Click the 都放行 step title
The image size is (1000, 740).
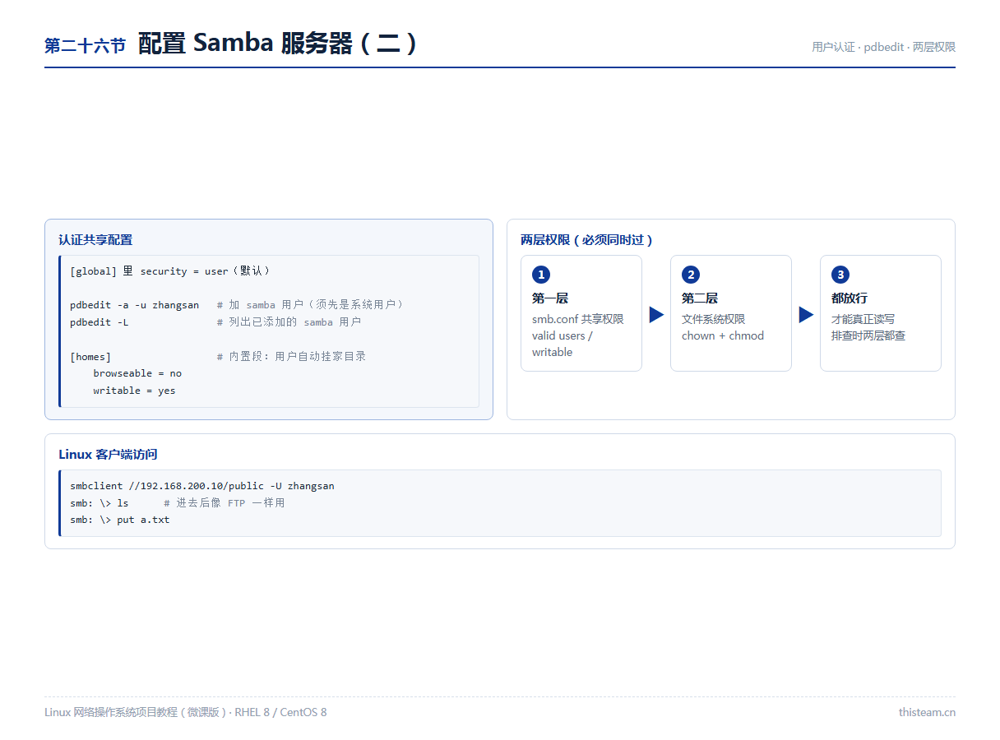[849, 298]
